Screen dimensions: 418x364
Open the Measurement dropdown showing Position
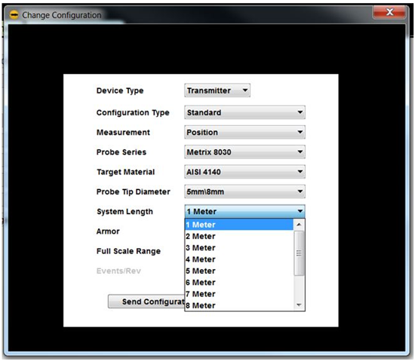click(x=244, y=132)
